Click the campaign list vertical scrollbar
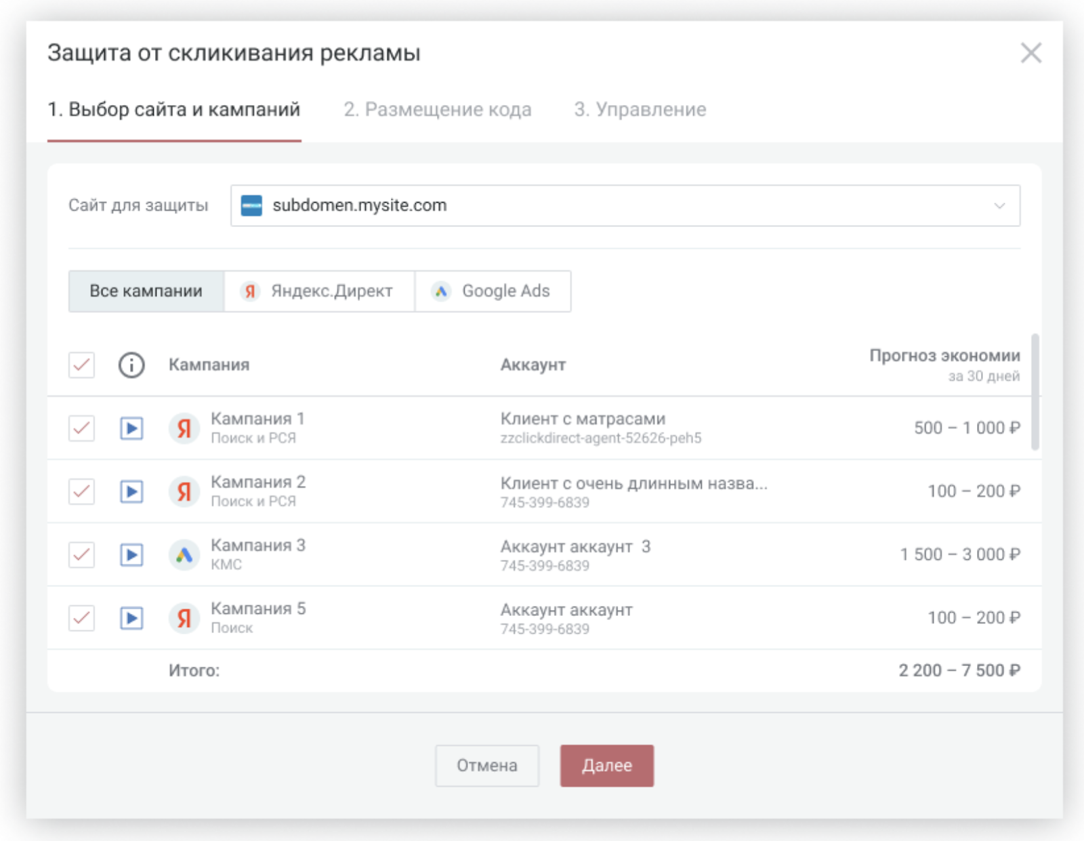This screenshot has height=841, width=1084. [x=1035, y=392]
